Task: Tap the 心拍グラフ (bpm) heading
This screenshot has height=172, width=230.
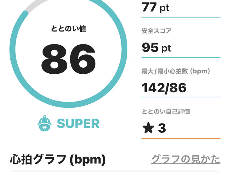Action: pyautogui.click(x=58, y=159)
